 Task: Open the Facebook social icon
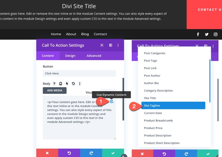point(198,34)
